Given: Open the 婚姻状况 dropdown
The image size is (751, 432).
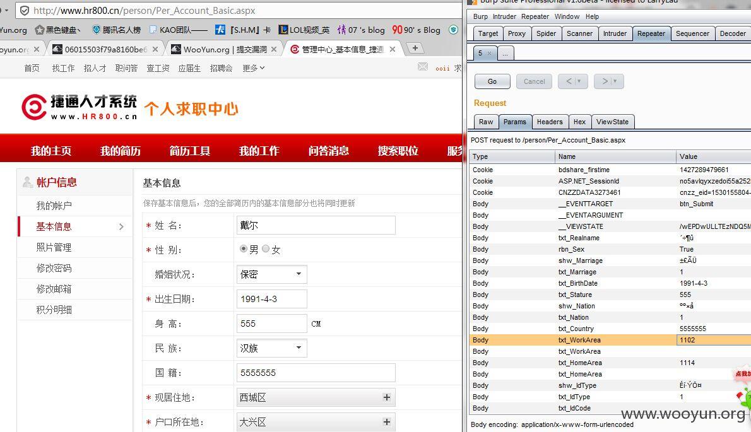Looking at the screenshot, I should click(x=271, y=274).
